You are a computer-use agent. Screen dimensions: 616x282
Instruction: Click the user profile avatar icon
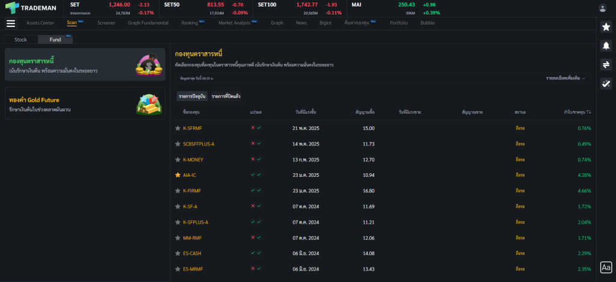click(602, 8)
